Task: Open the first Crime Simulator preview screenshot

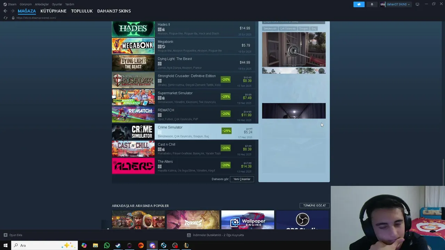Action: pos(294,49)
